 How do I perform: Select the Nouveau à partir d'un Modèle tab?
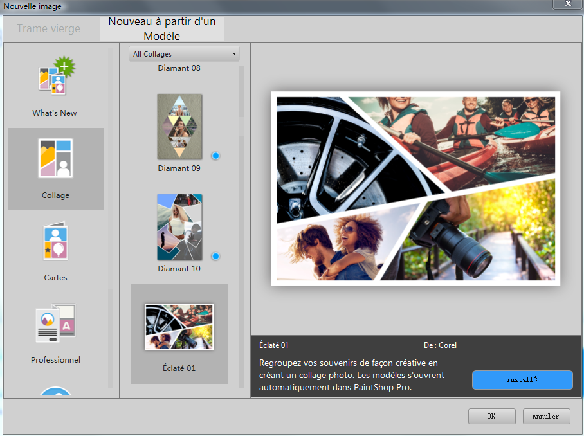162,29
